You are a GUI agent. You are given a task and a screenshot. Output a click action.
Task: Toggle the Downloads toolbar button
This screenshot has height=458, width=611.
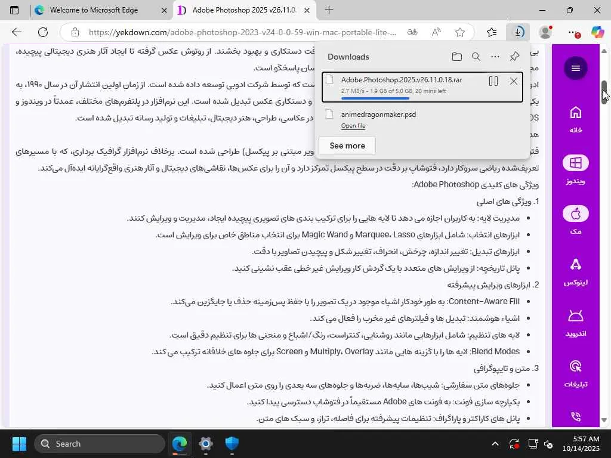click(x=518, y=32)
